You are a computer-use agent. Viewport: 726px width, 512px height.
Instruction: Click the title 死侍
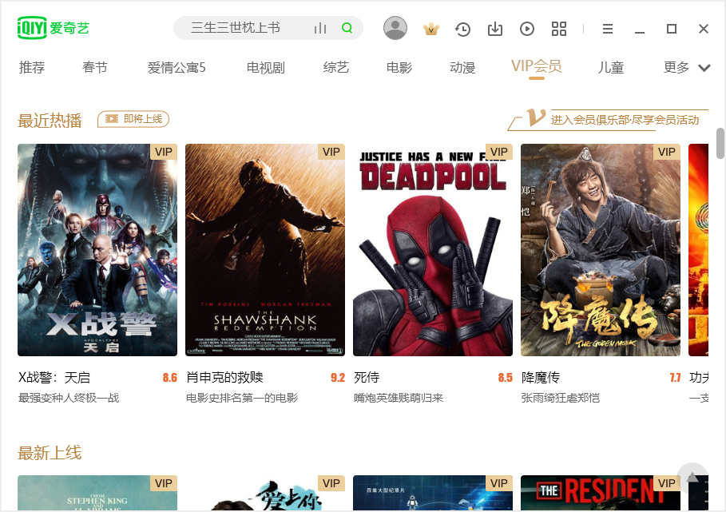pyautogui.click(x=367, y=378)
